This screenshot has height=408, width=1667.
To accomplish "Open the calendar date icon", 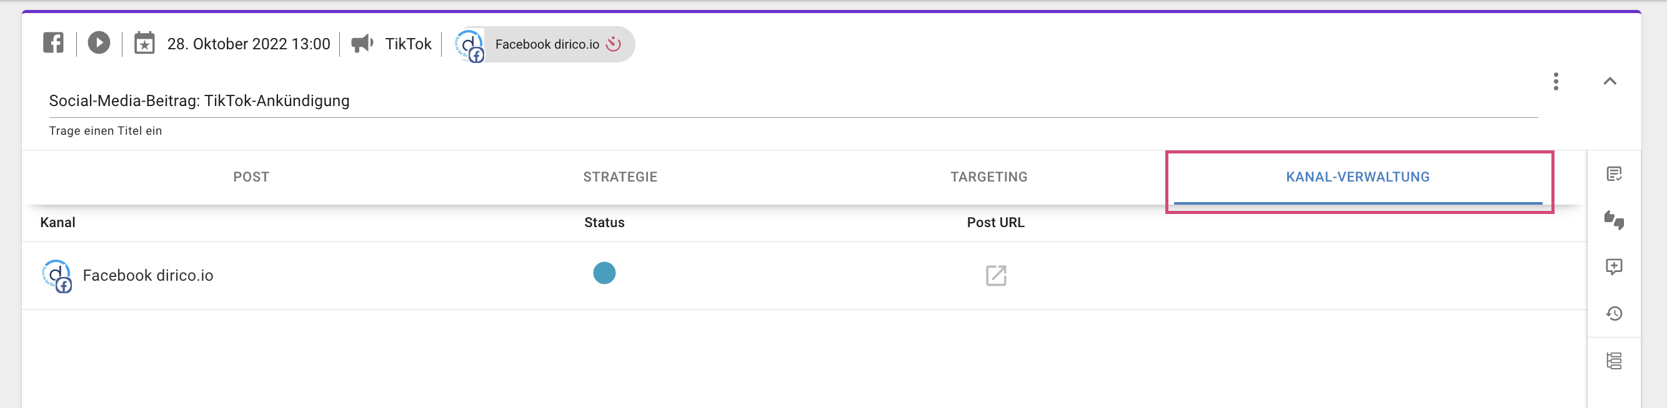I will tap(144, 43).
